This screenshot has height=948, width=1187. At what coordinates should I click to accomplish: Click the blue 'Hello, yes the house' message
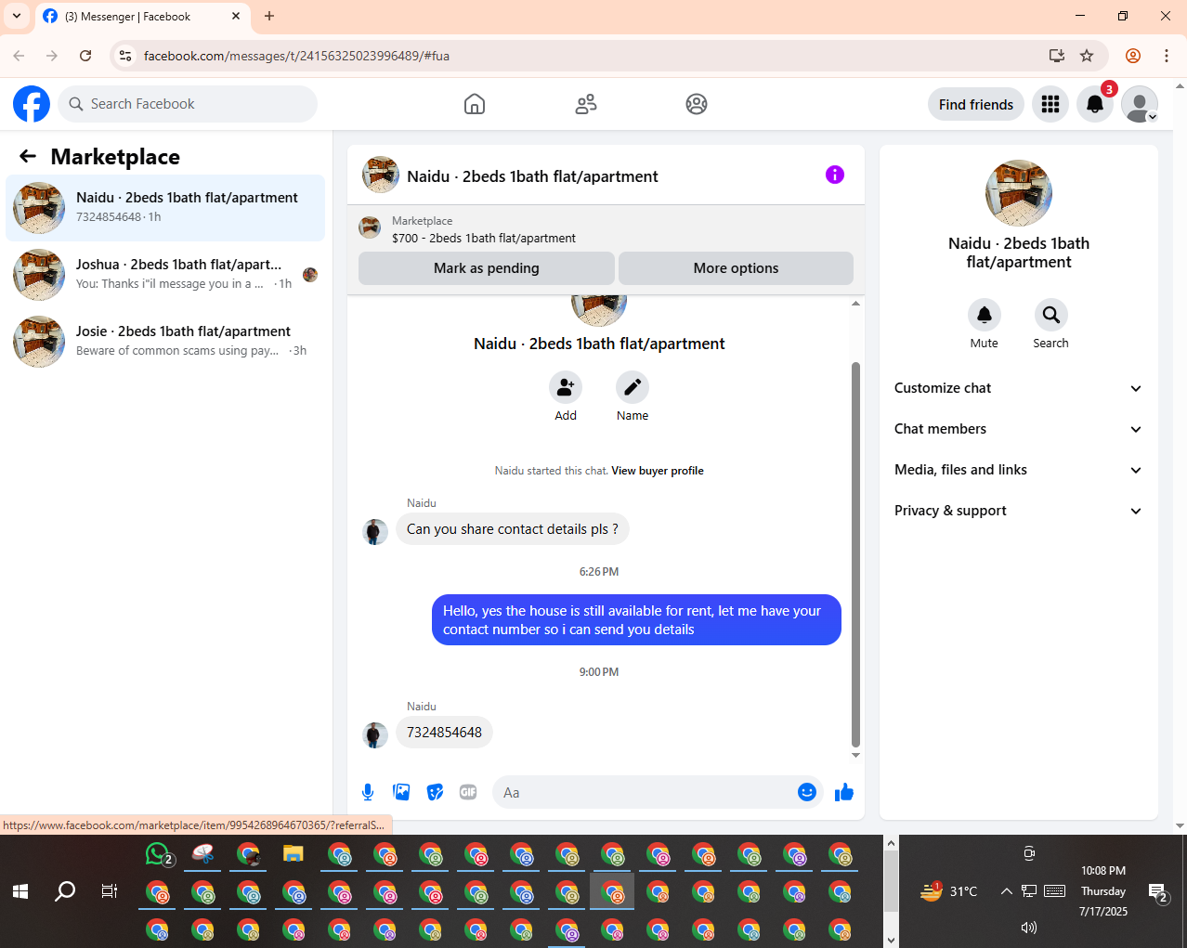pyautogui.click(x=636, y=620)
